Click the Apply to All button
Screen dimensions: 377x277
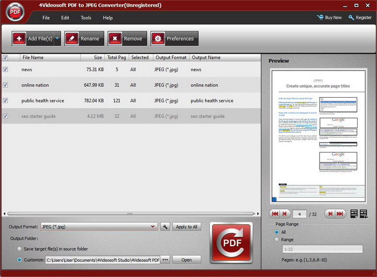coord(186,227)
